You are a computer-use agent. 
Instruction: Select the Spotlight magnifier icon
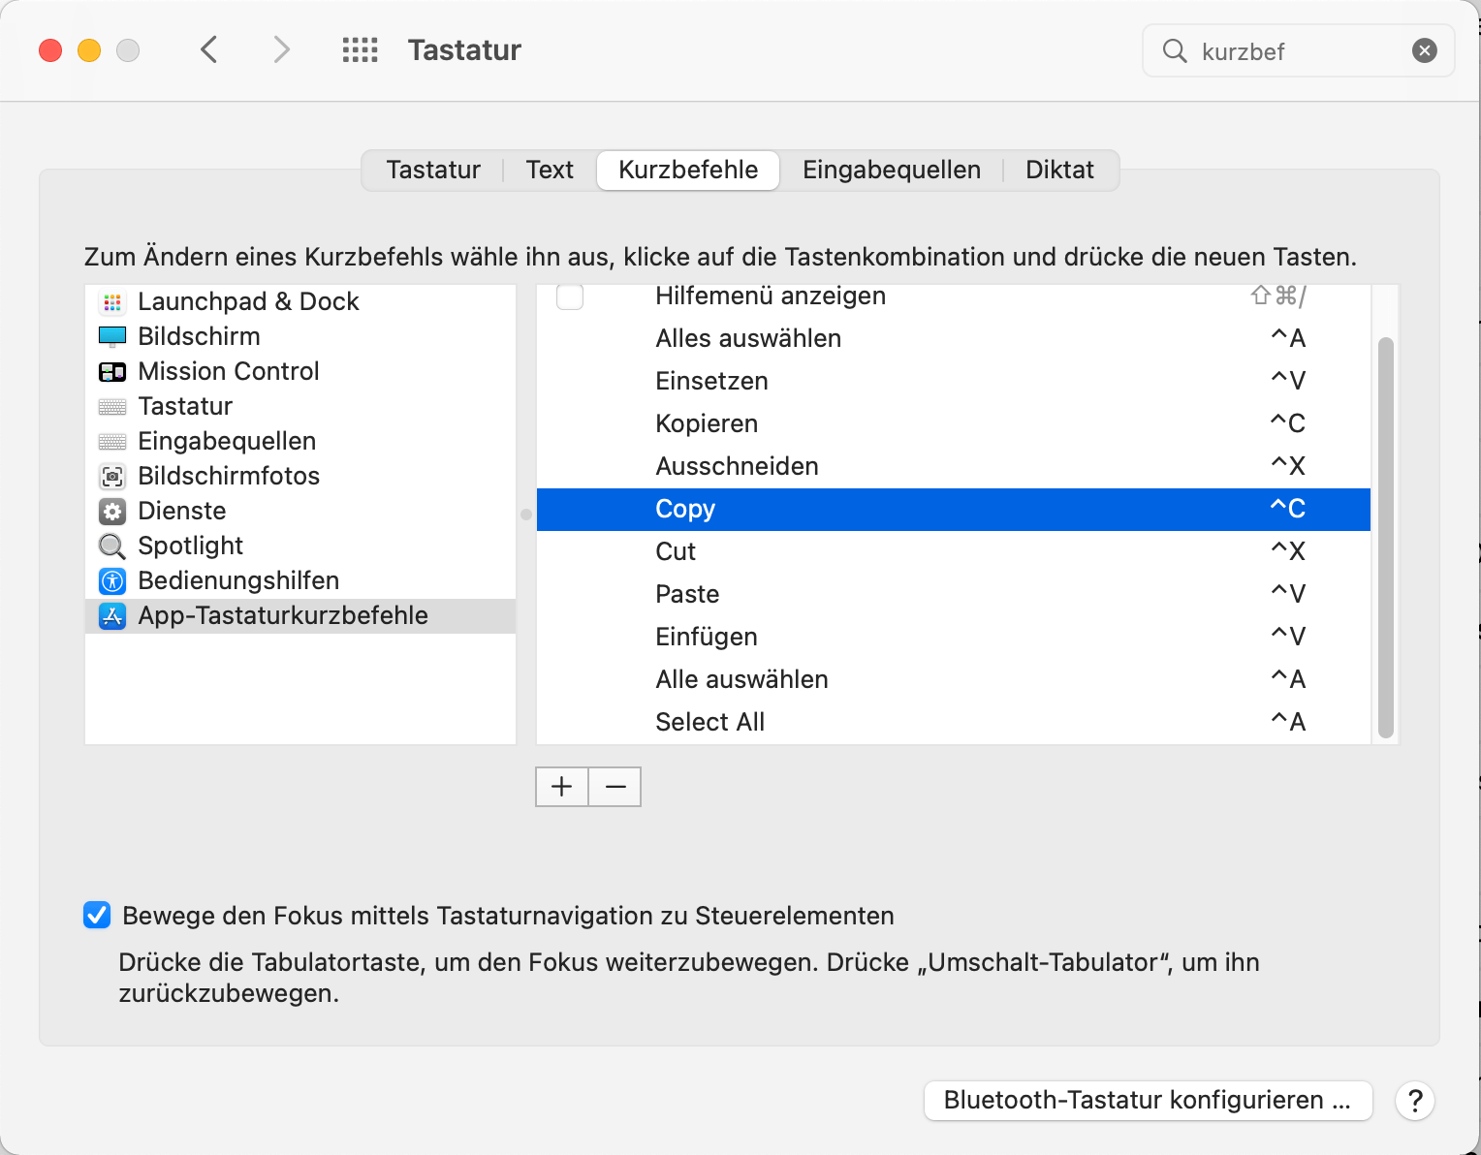tap(112, 546)
